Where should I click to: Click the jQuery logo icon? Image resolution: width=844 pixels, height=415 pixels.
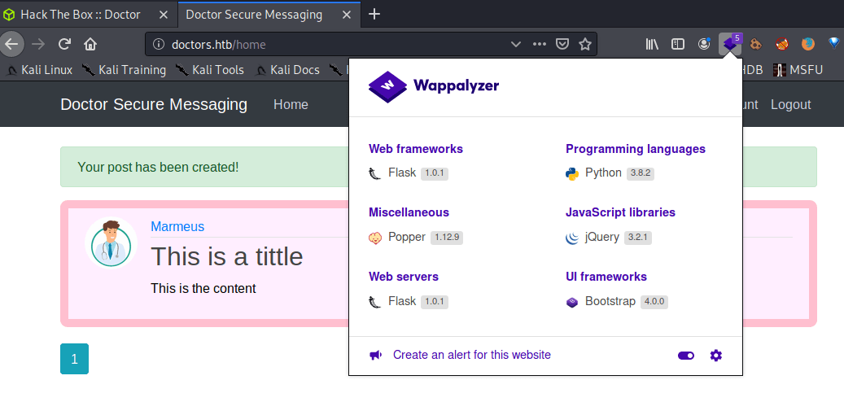coord(572,238)
